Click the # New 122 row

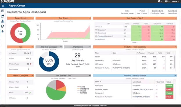point(20,93)
